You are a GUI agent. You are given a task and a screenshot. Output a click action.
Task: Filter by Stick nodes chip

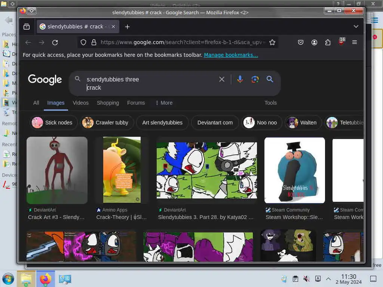[x=53, y=123]
